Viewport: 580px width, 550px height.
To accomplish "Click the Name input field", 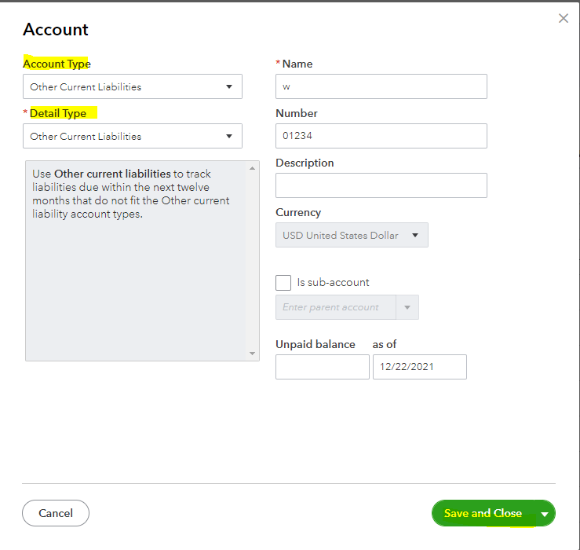I will click(x=381, y=86).
